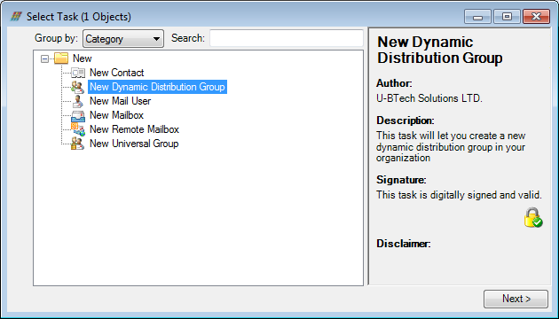Screen dimensions: 559x319
Task: Click the New Remote Mailbox icon
Action: point(78,129)
